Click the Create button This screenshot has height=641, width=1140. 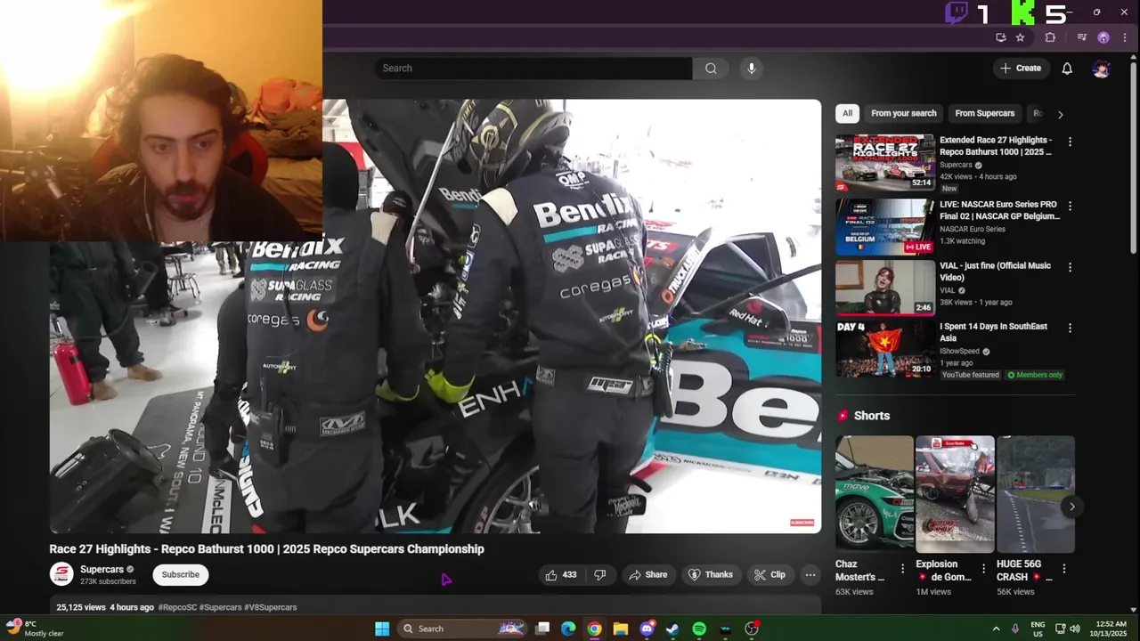tap(1021, 69)
